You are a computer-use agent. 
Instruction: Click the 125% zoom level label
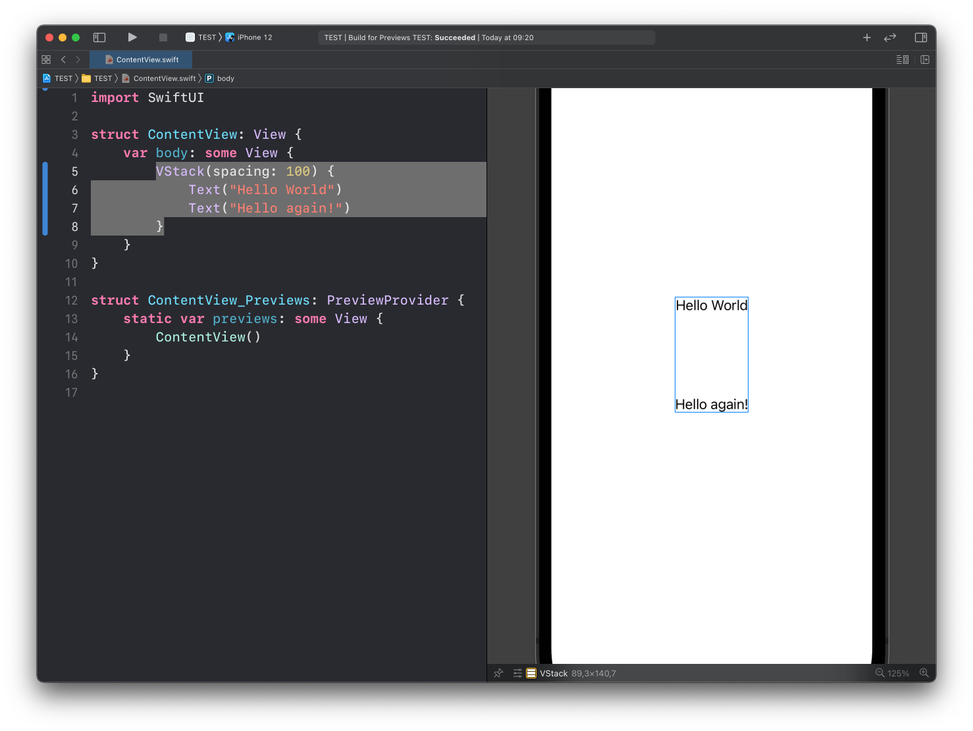[898, 673]
